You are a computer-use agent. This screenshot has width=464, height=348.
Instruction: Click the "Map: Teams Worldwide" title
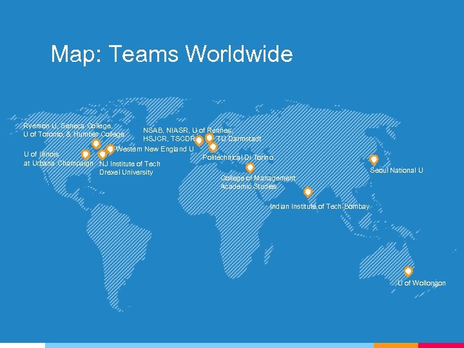point(171,54)
